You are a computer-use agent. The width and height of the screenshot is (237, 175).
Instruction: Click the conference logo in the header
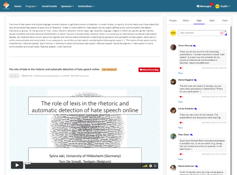pyautogui.click(x=6, y=6)
